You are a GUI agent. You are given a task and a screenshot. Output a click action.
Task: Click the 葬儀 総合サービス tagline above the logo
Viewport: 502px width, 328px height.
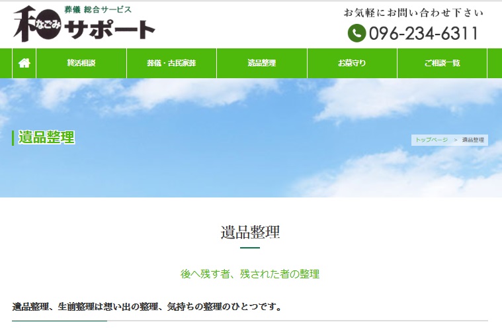click(x=98, y=9)
